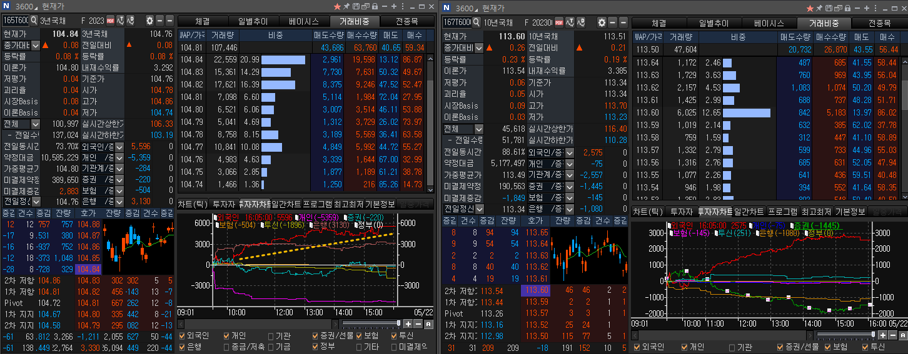Image resolution: width=908 pixels, height=354 pixels.
Task: Click the stock code input 165T600 in left window
Action: point(16,21)
